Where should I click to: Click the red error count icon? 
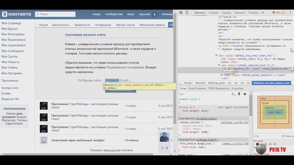click(x=274, y=12)
